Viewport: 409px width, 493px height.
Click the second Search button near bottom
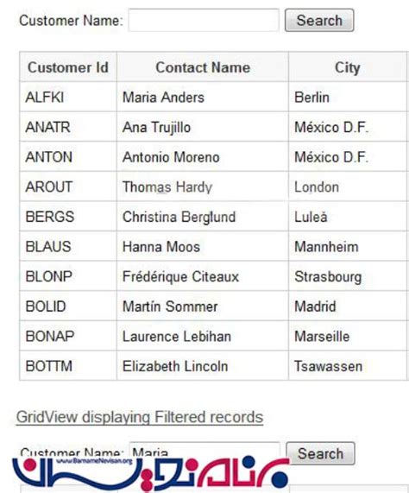click(320, 453)
